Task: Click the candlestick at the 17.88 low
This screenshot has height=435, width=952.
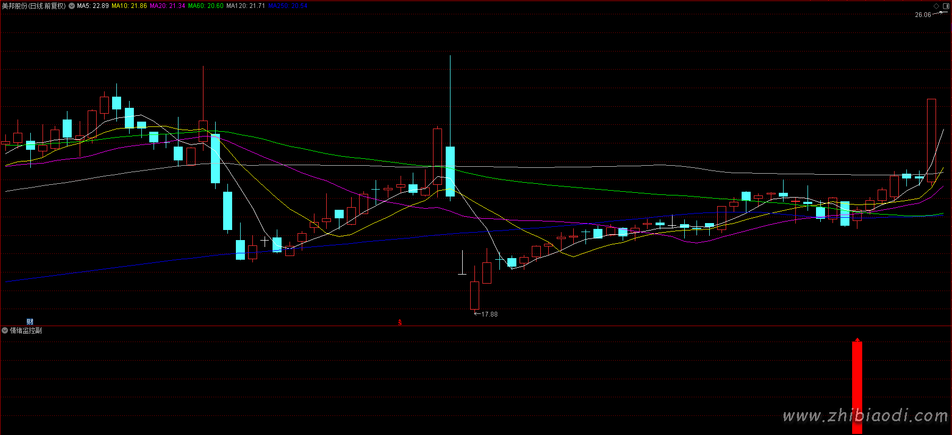Action: click(x=474, y=295)
